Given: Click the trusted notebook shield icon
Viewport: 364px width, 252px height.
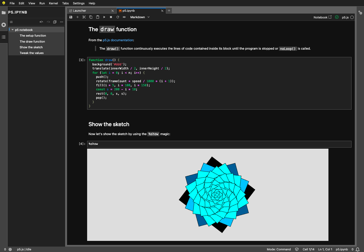Looking at the screenshot, I should [297, 249].
